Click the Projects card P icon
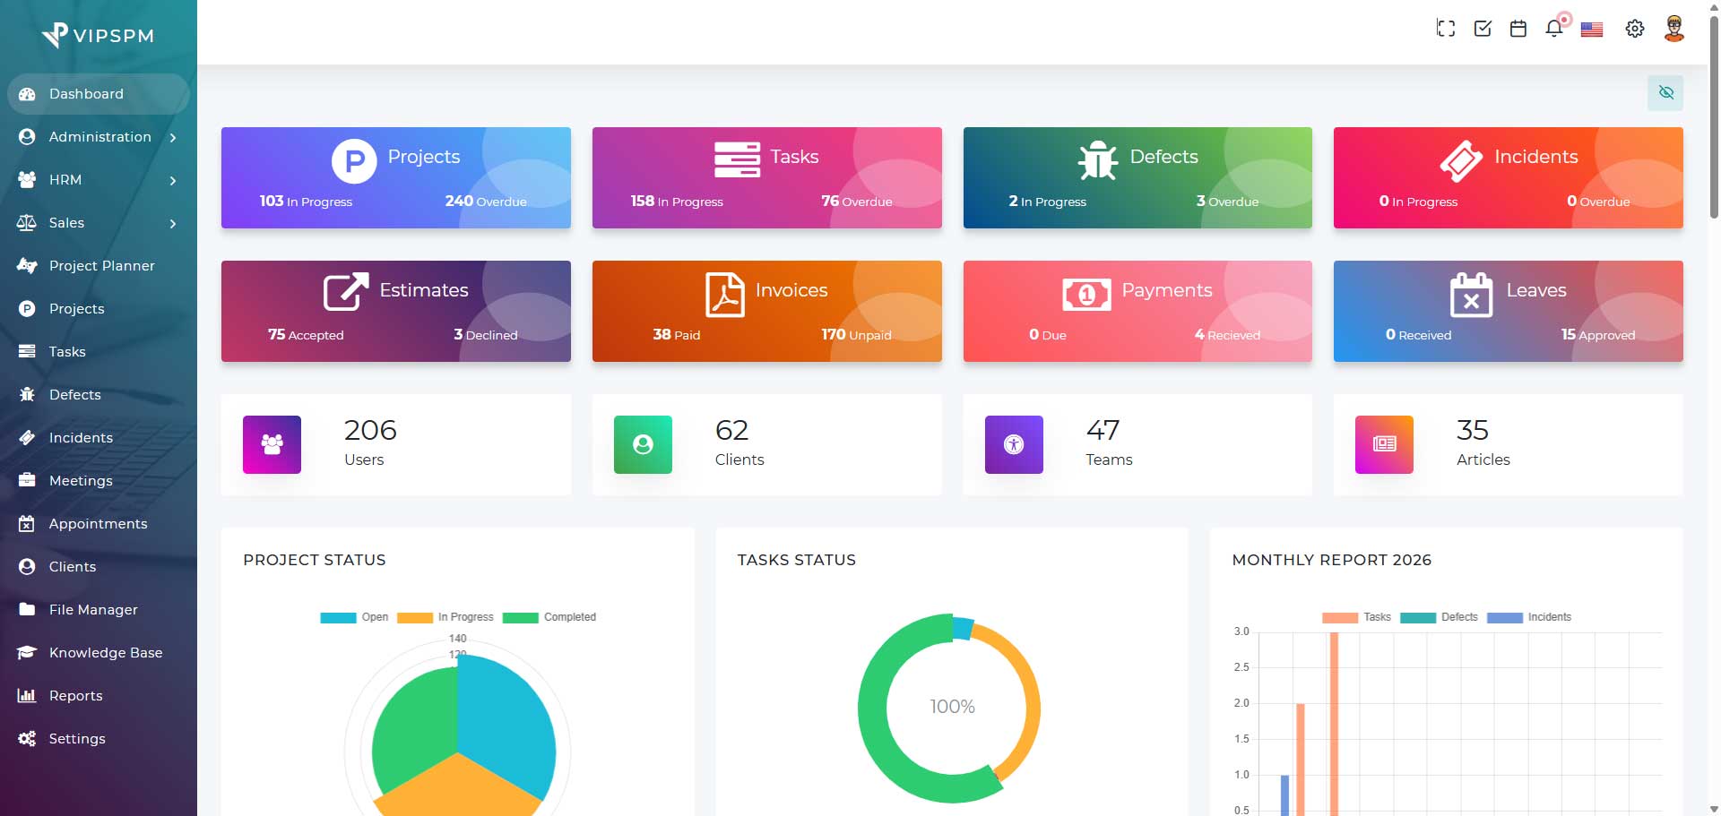This screenshot has width=1721, height=816. pyautogui.click(x=354, y=161)
